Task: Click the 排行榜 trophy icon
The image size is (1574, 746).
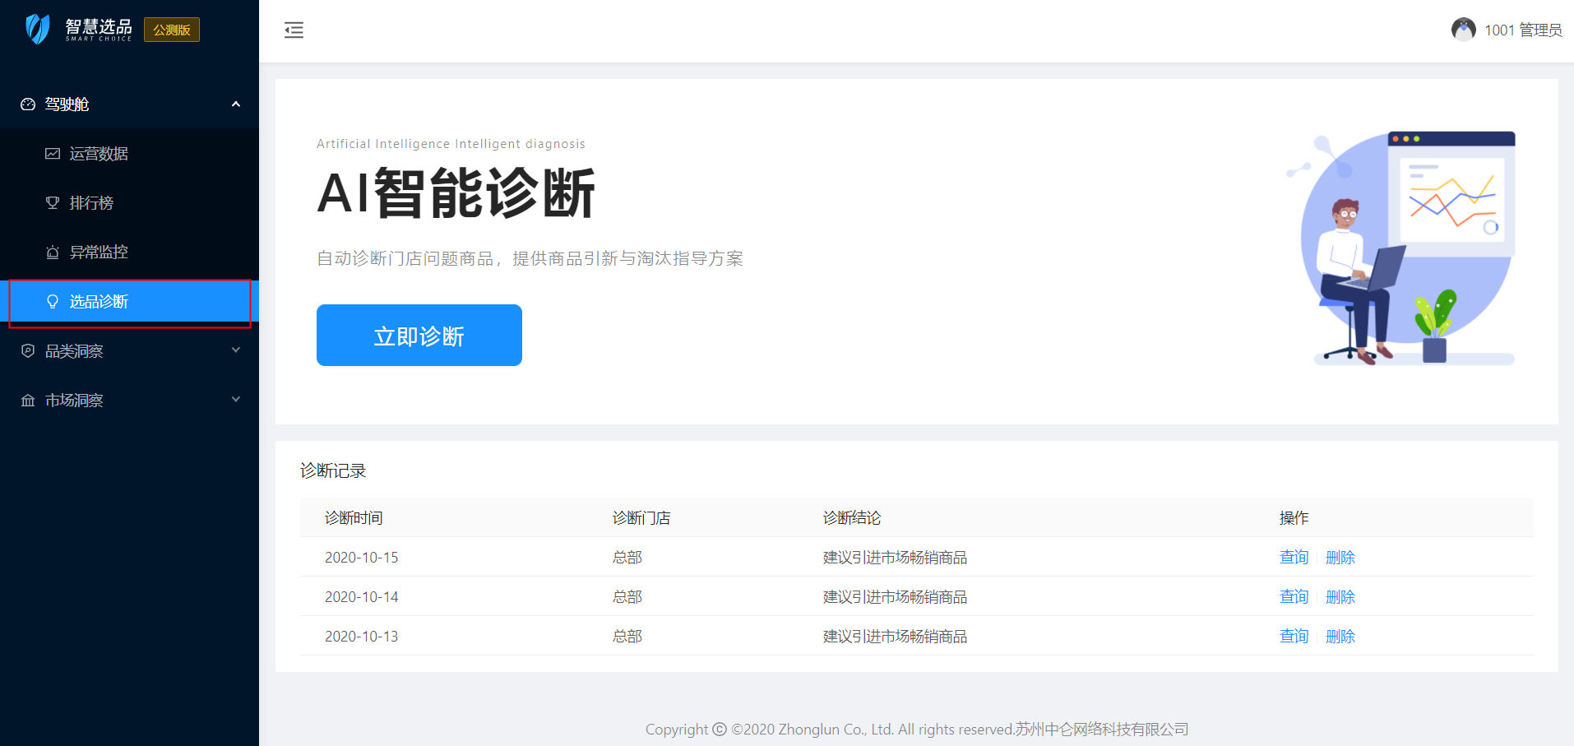Action: [53, 203]
